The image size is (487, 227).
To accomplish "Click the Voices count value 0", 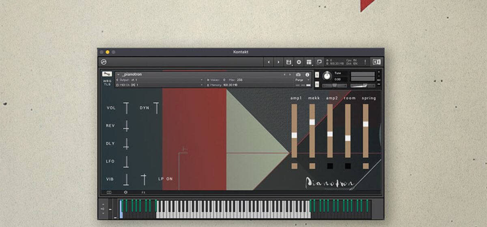I will tap(224, 80).
